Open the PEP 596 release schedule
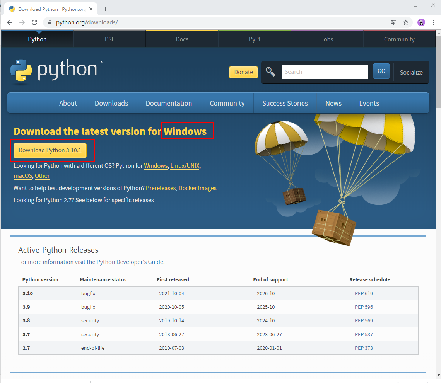The height and width of the screenshot is (383, 441). (364, 307)
